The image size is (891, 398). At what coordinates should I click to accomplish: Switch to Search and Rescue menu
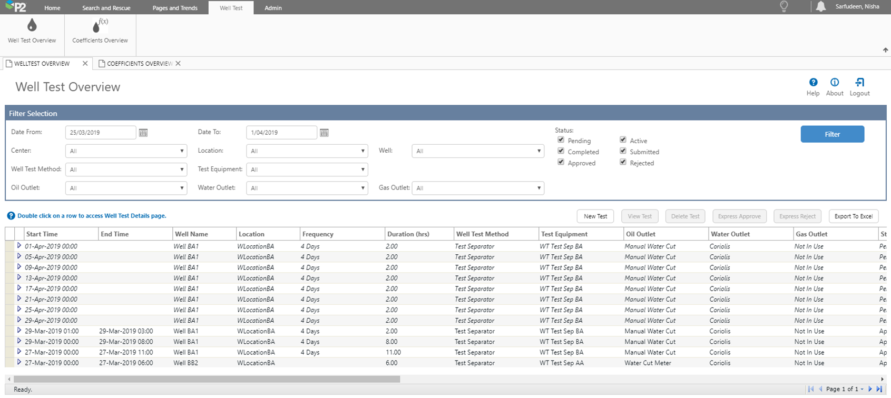pos(106,8)
